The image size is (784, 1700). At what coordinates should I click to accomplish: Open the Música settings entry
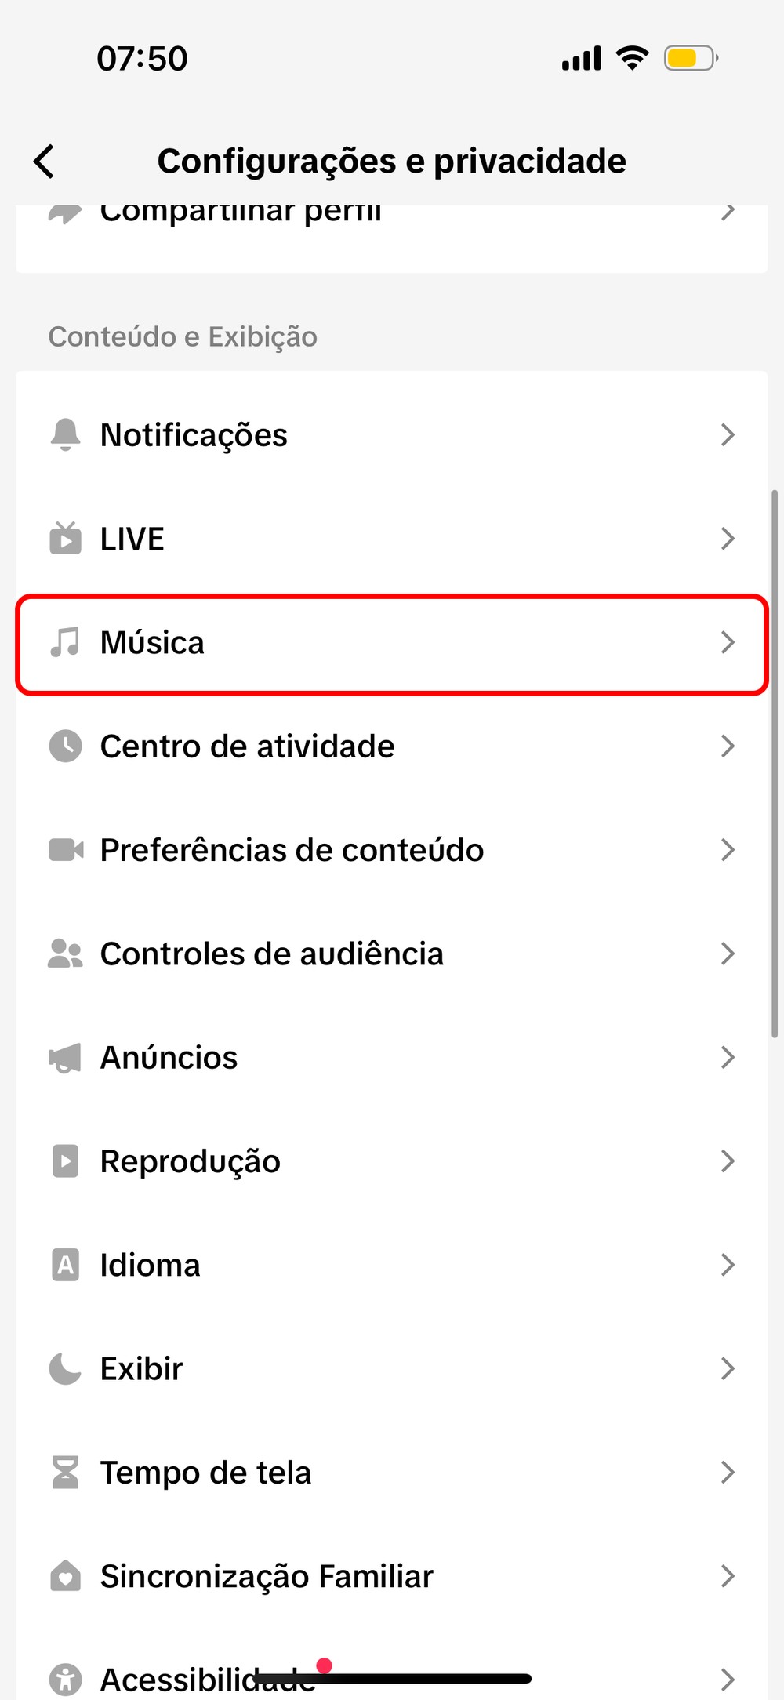pos(153,643)
